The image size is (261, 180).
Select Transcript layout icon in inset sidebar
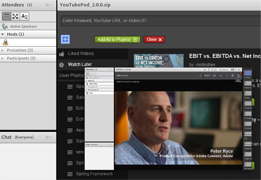click(x=248, y=144)
